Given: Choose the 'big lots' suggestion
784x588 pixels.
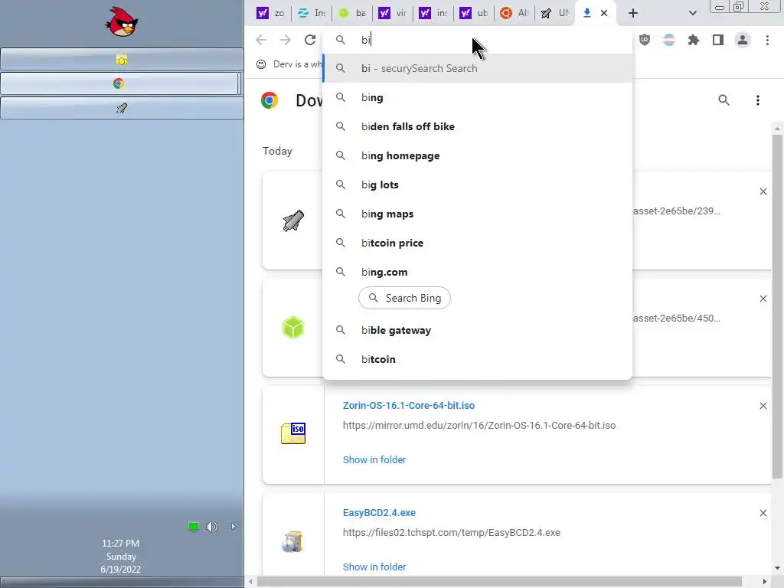Looking at the screenshot, I should click(478, 185).
